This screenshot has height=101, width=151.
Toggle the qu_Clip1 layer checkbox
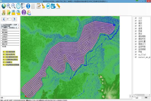click(136, 54)
